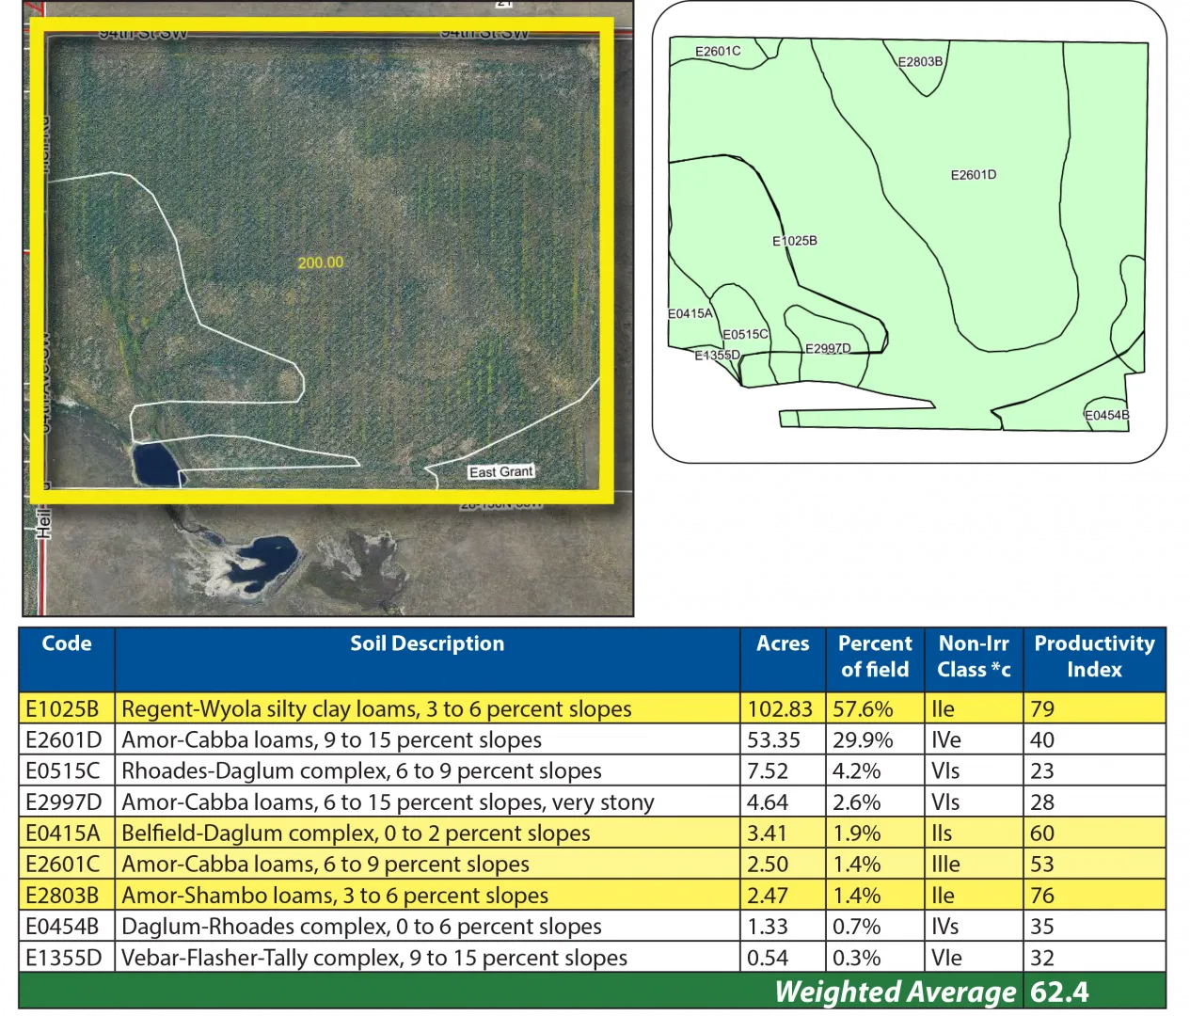Click the E1355D code cell in table
Screen dimensions: 1190x1016
coord(62,958)
